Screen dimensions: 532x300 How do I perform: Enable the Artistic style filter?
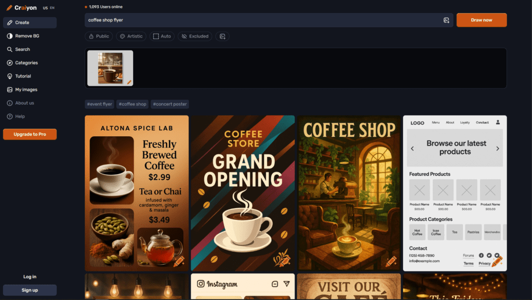pyautogui.click(x=131, y=36)
